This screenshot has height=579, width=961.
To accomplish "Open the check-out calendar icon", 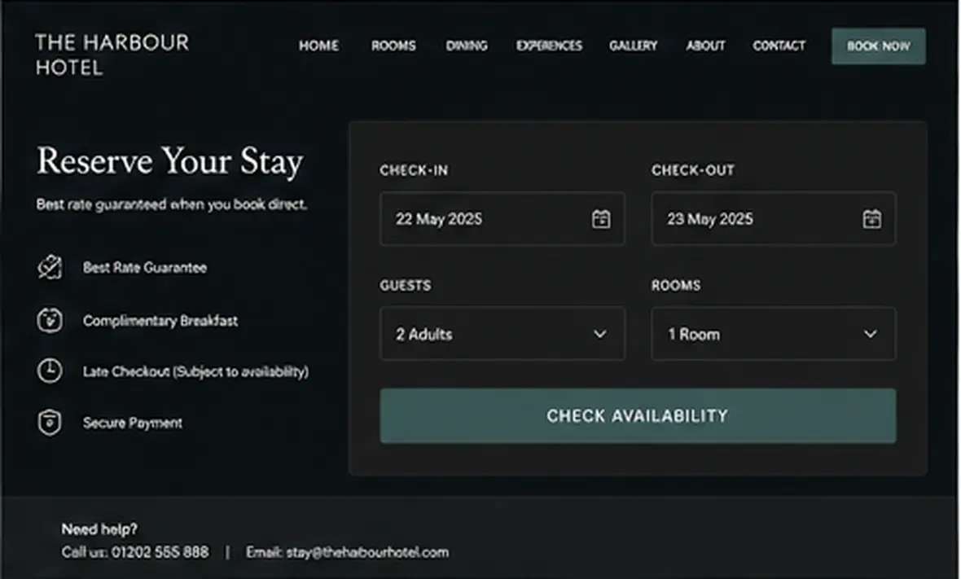I will click(871, 219).
